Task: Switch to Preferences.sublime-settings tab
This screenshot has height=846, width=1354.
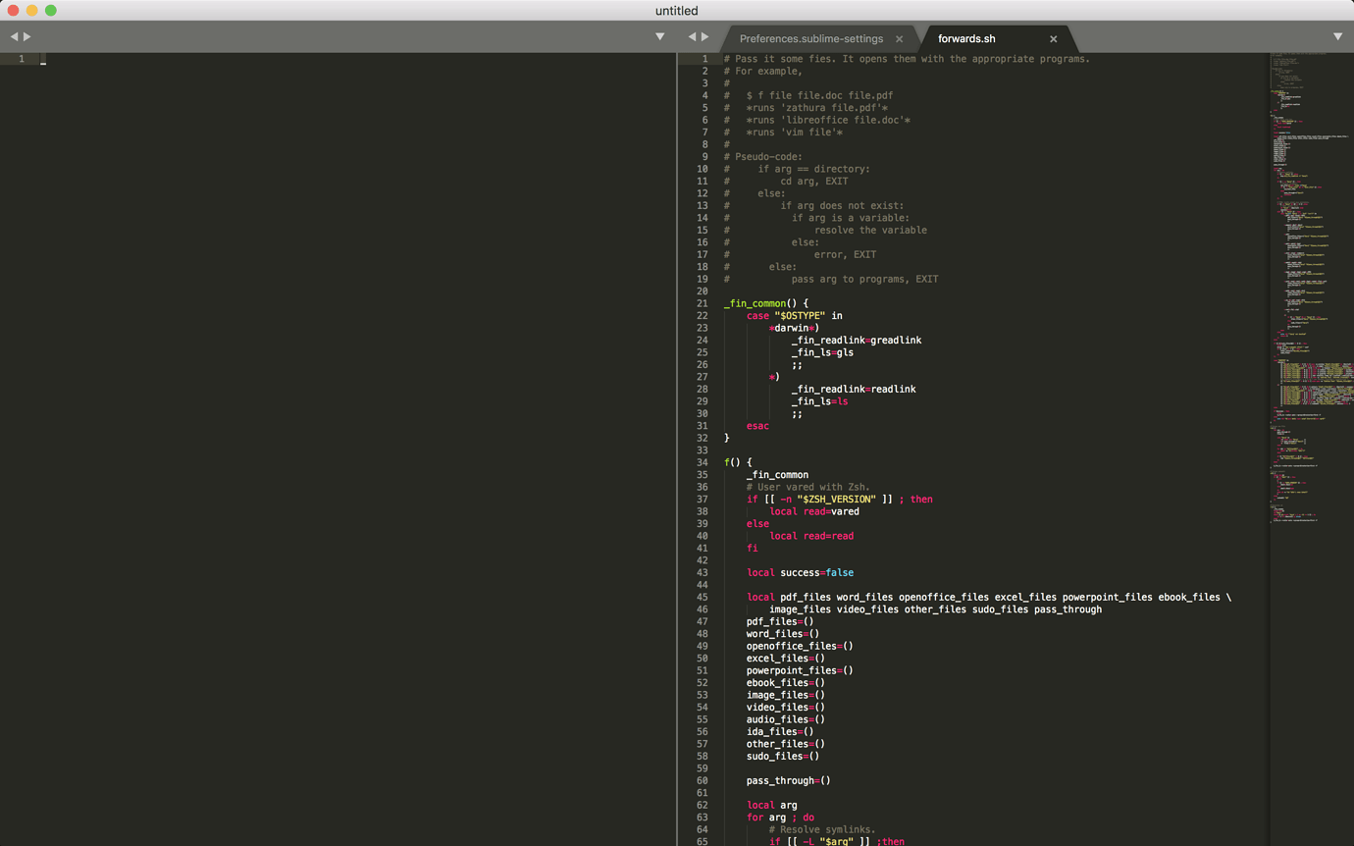Action: tap(811, 39)
